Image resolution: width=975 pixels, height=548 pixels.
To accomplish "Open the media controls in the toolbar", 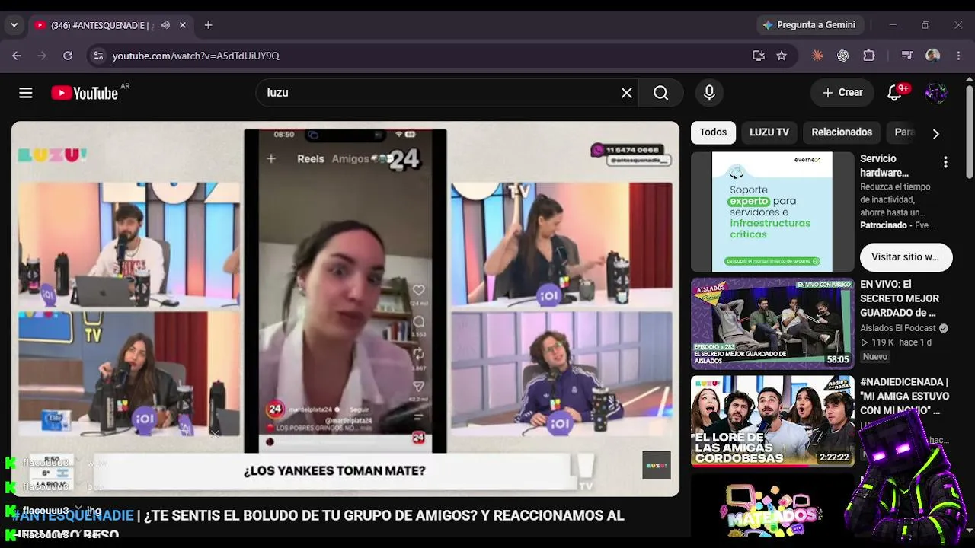I will tap(906, 56).
